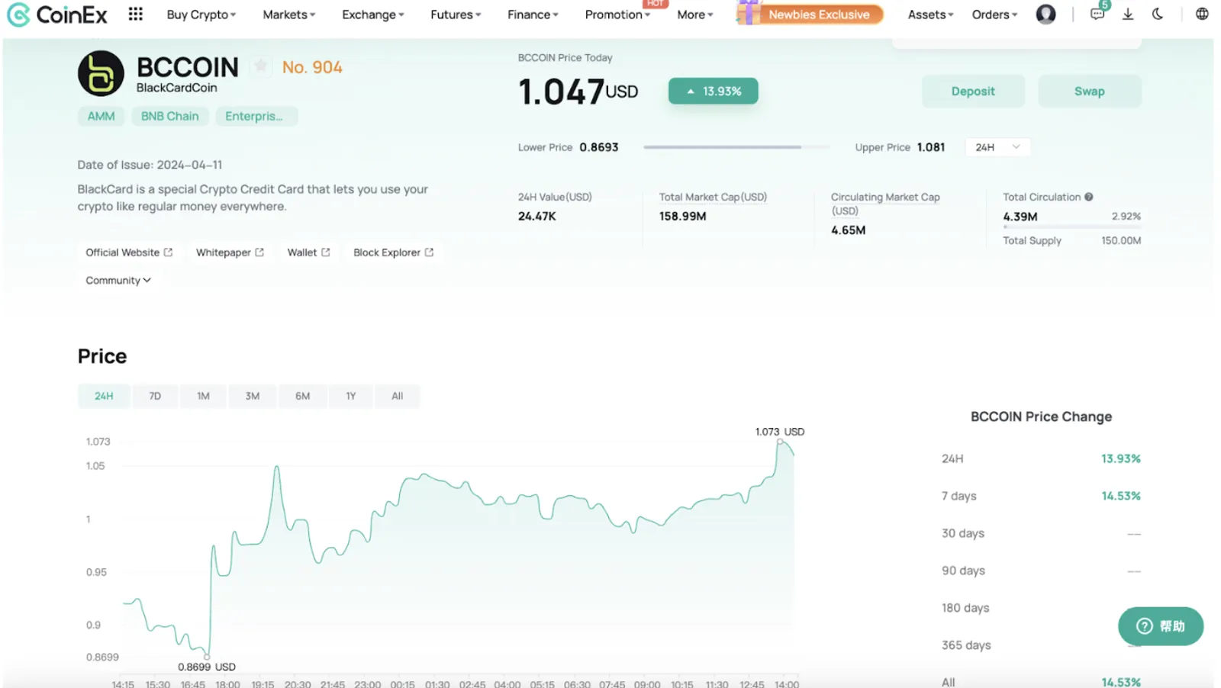Open the Orders dropdown

pos(995,14)
